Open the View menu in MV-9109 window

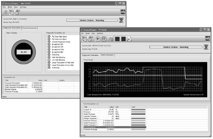click(x=16, y=7)
